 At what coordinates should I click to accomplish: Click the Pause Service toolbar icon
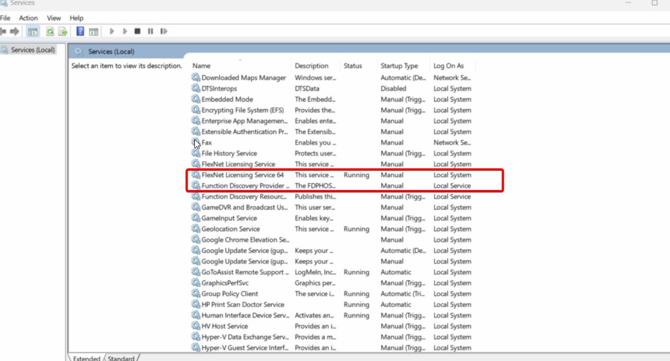point(150,31)
